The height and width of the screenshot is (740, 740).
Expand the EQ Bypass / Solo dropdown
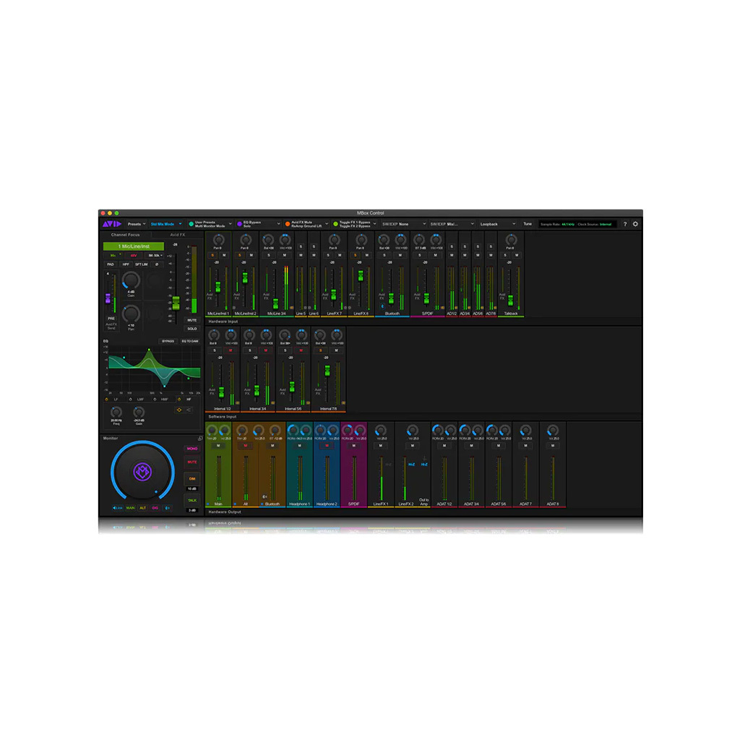[x=278, y=224]
